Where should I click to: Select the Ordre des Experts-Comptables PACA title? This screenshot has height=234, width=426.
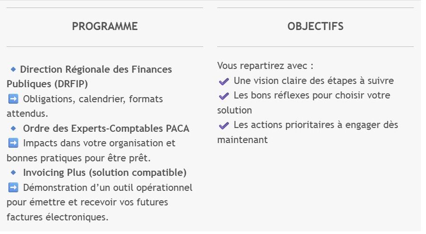[106, 128]
